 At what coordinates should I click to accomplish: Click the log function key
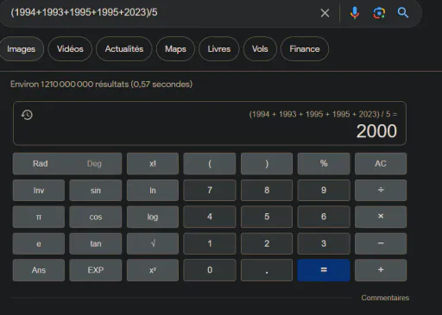(153, 217)
